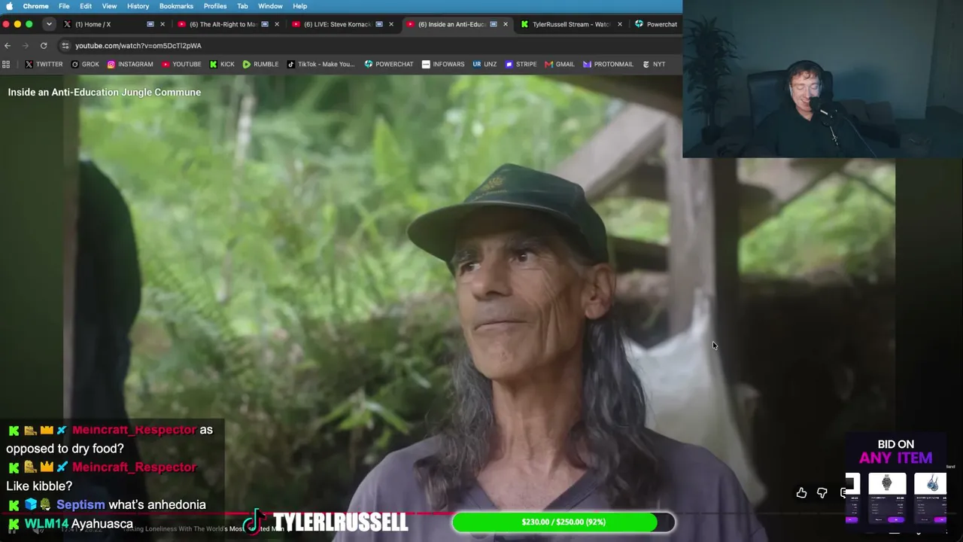The height and width of the screenshot is (542, 963).
Task: Open the Chrome application menu
Action: (x=35, y=6)
